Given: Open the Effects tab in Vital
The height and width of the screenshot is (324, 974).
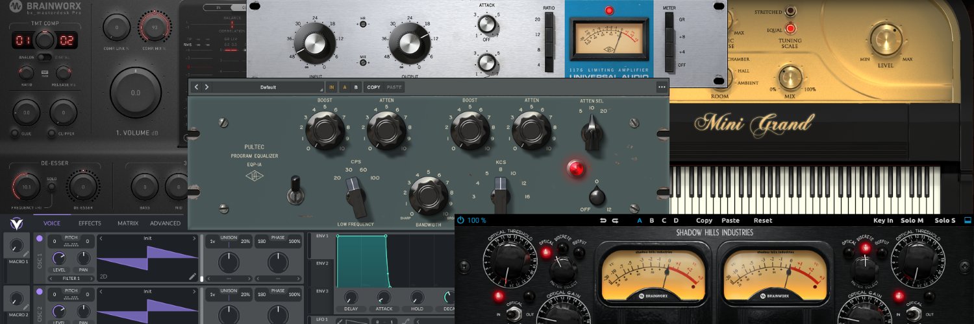Looking at the screenshot, I should click(90, 224).
